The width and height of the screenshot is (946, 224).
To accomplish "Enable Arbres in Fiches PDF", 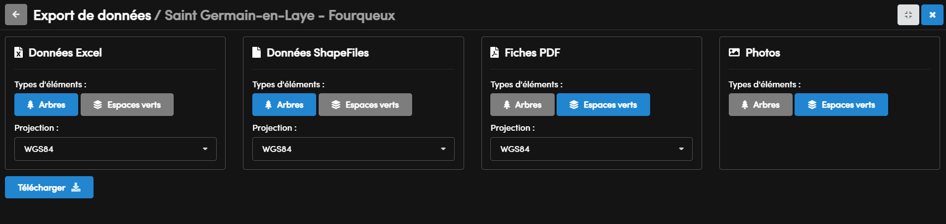I will pos(522,105).
